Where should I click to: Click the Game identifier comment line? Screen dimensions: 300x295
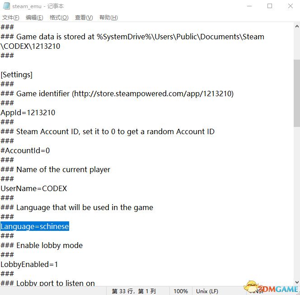[x=117, y=94]
